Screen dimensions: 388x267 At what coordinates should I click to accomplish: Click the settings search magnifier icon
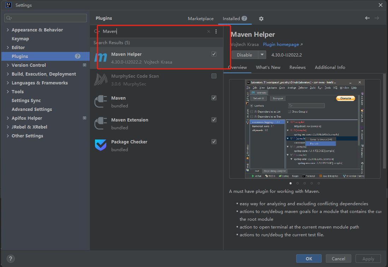9,18
